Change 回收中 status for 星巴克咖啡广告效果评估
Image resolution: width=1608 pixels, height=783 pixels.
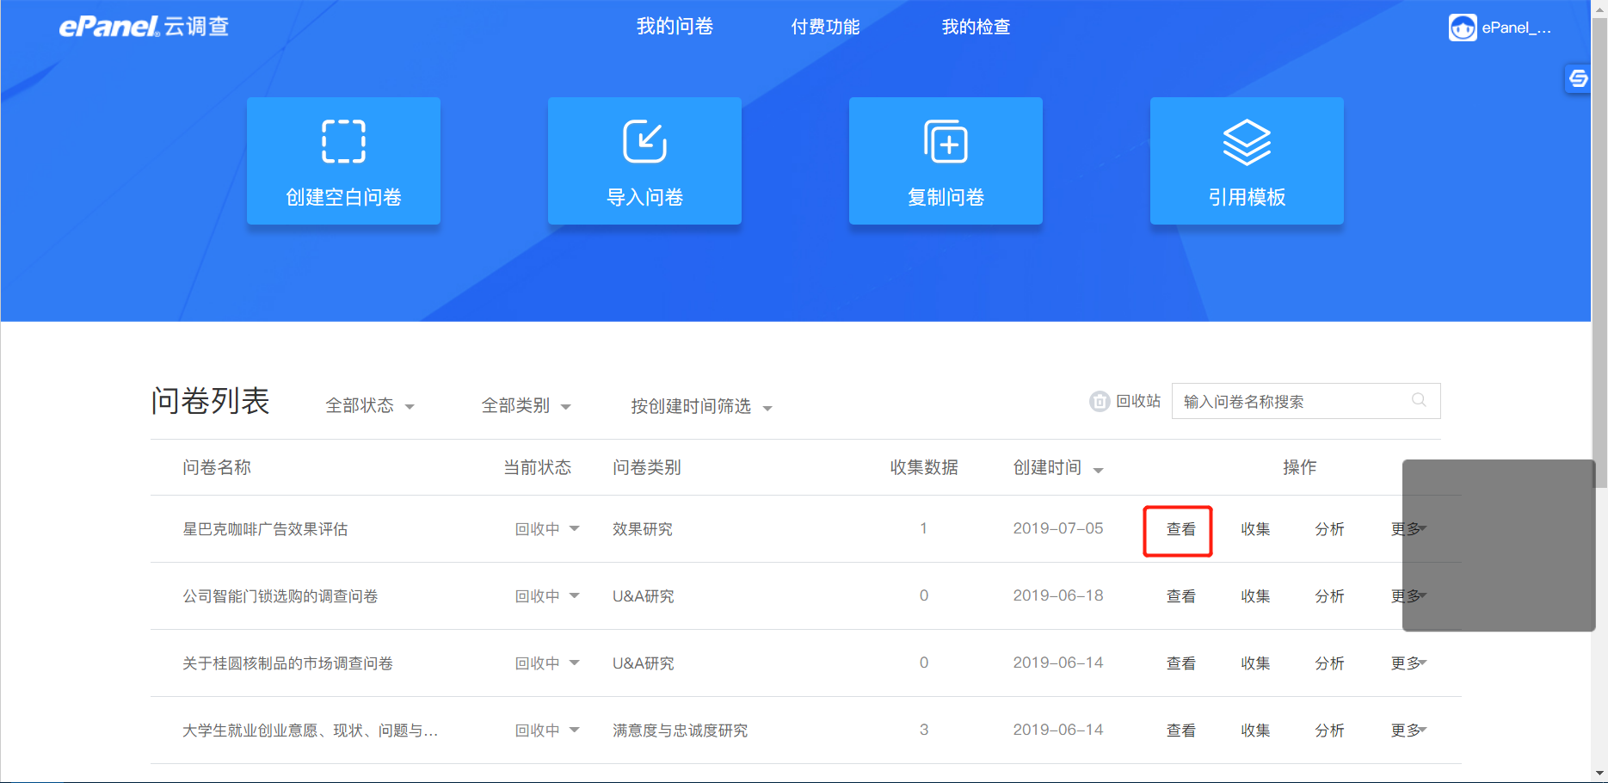tap(547, 529)
